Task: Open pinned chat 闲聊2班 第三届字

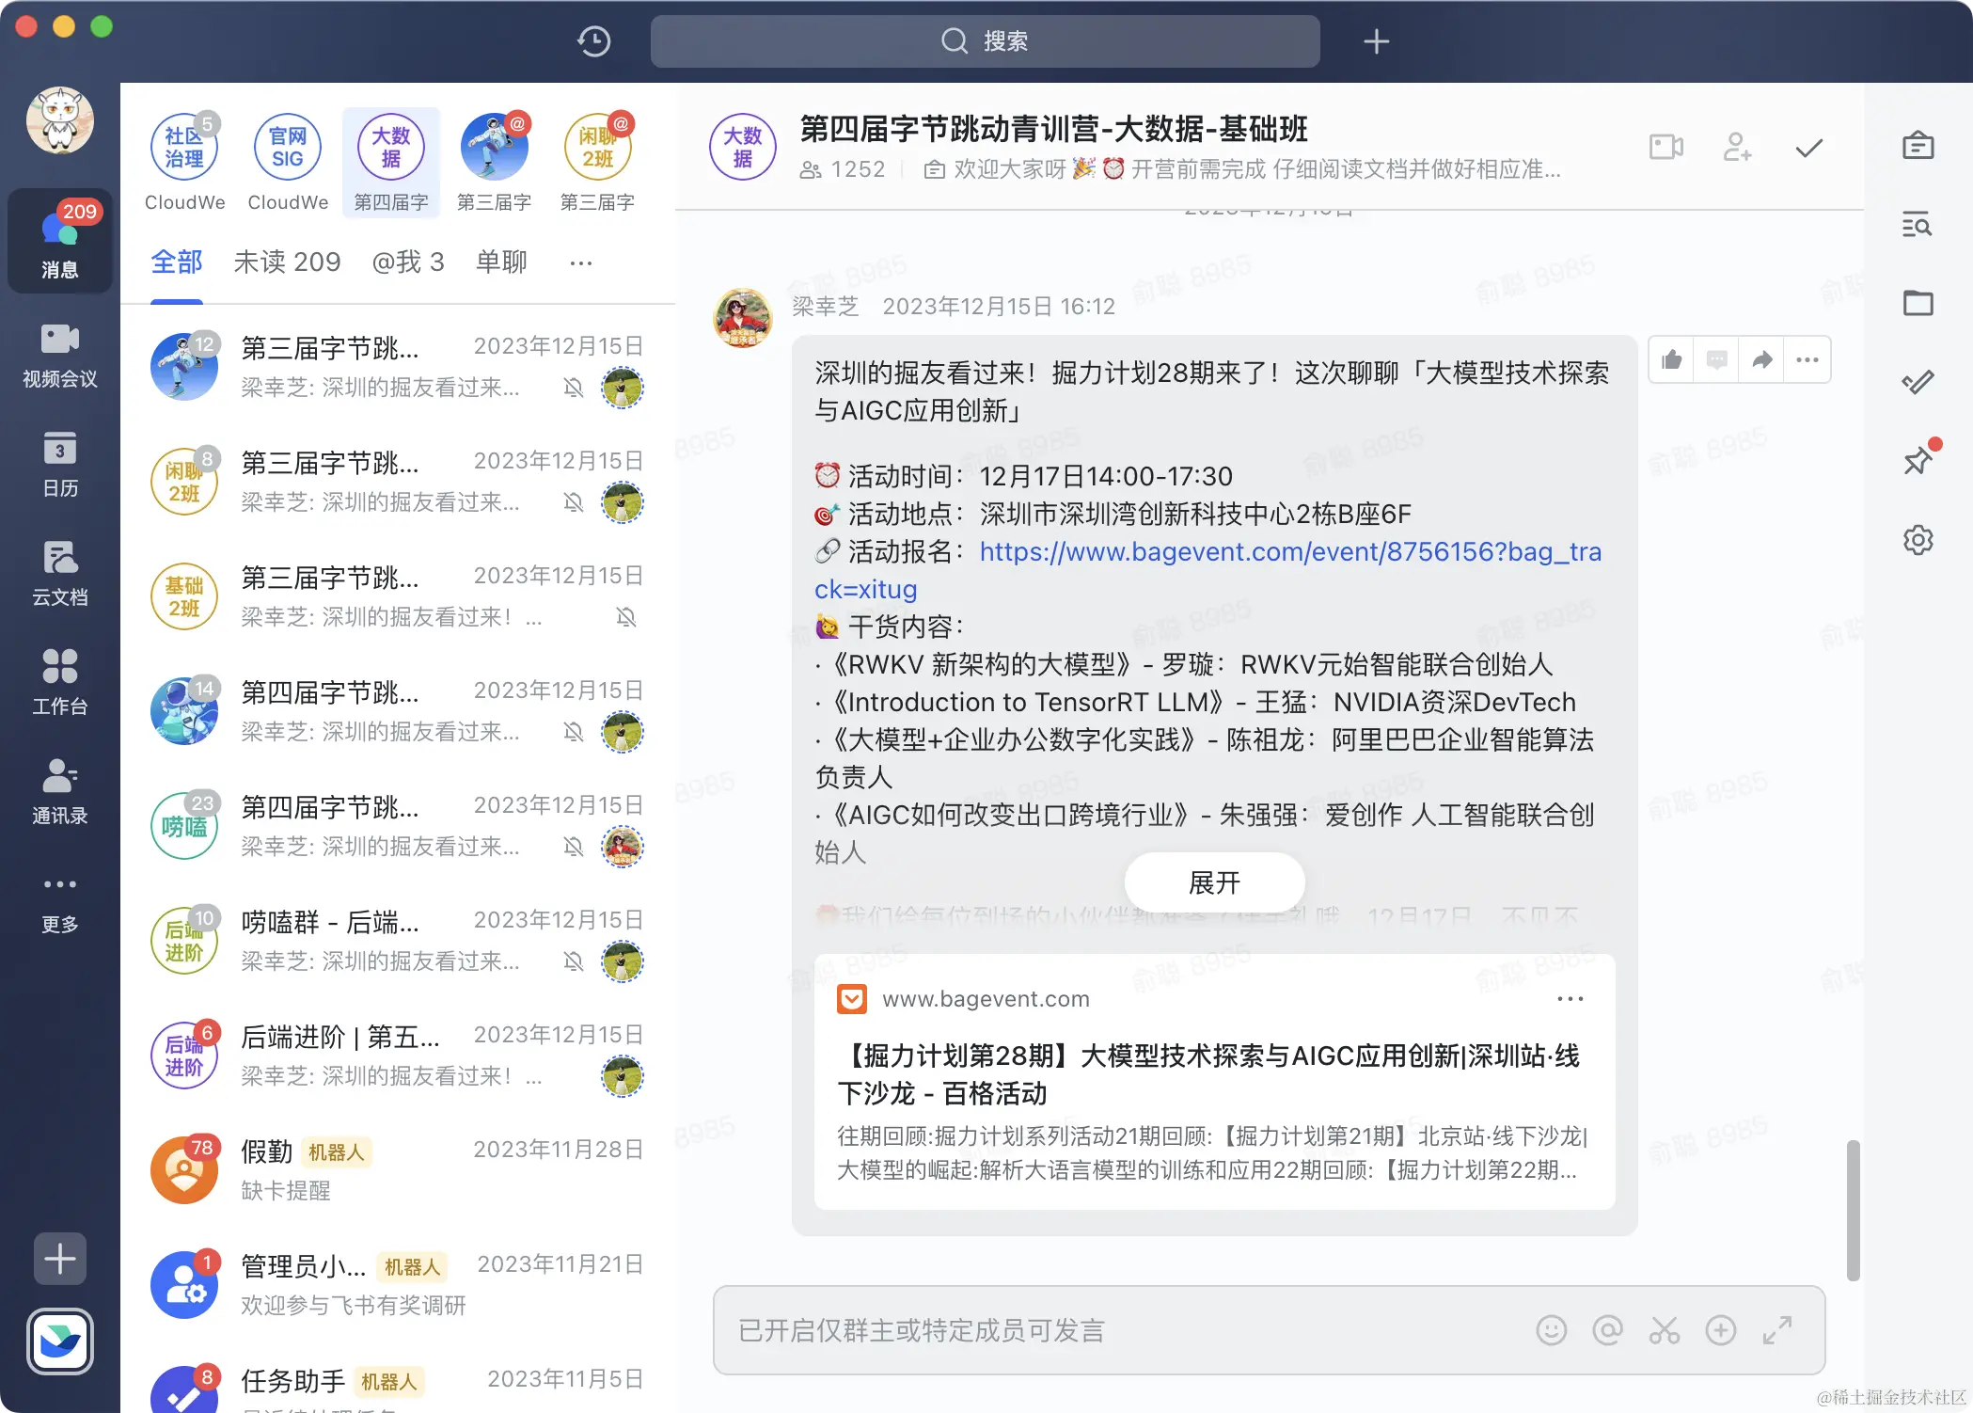Action: coord(598,162)
